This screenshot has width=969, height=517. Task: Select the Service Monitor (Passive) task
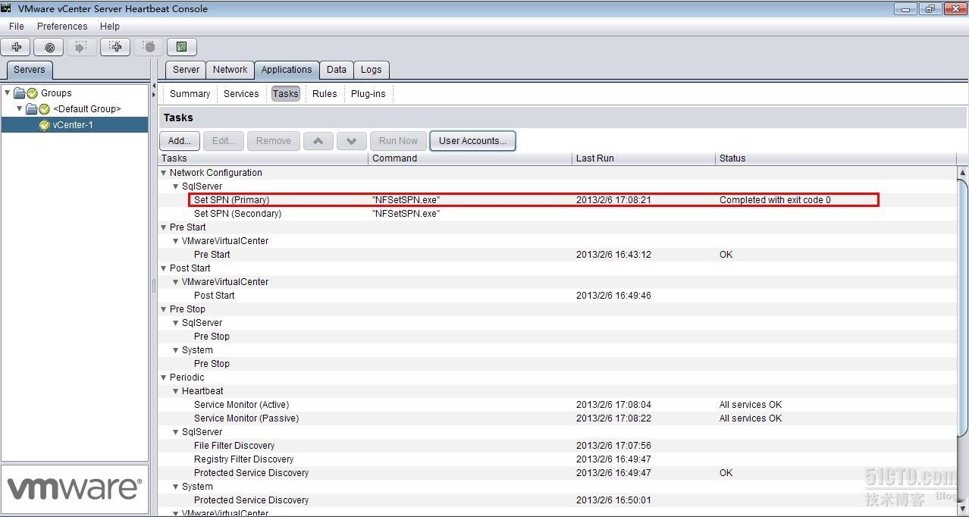[557, 418]
